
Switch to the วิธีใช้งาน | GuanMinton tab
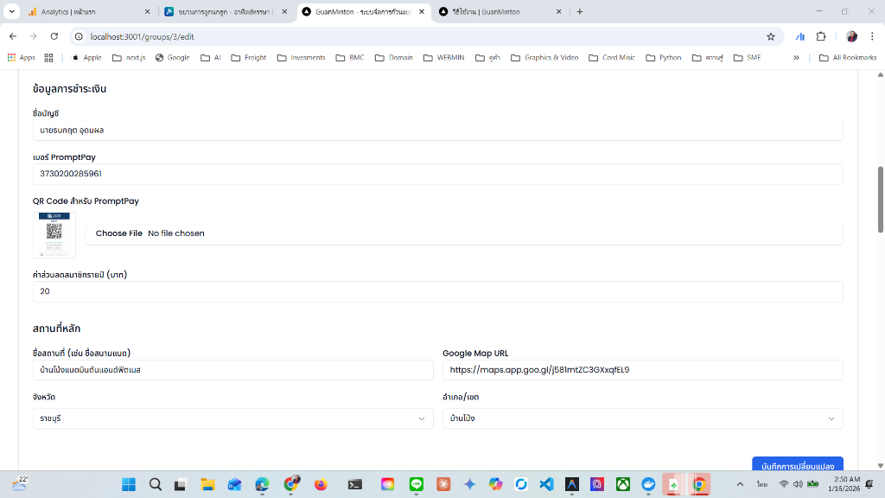pyautogui.click(x=499, y=11)
